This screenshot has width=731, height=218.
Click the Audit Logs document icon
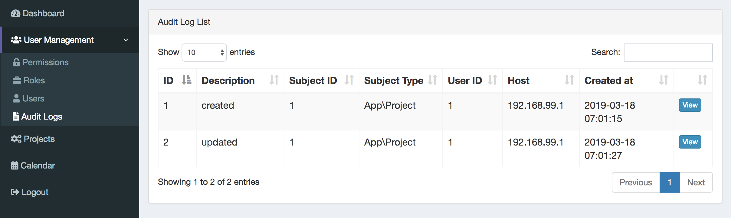pos(16,117)
